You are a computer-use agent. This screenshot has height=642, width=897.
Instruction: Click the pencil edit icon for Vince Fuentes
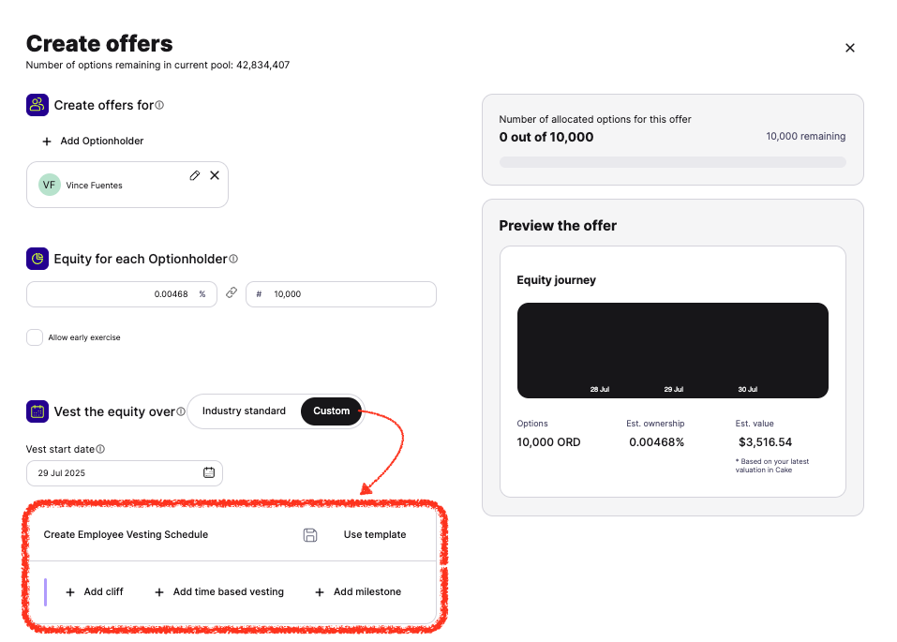tap(195, 175)
